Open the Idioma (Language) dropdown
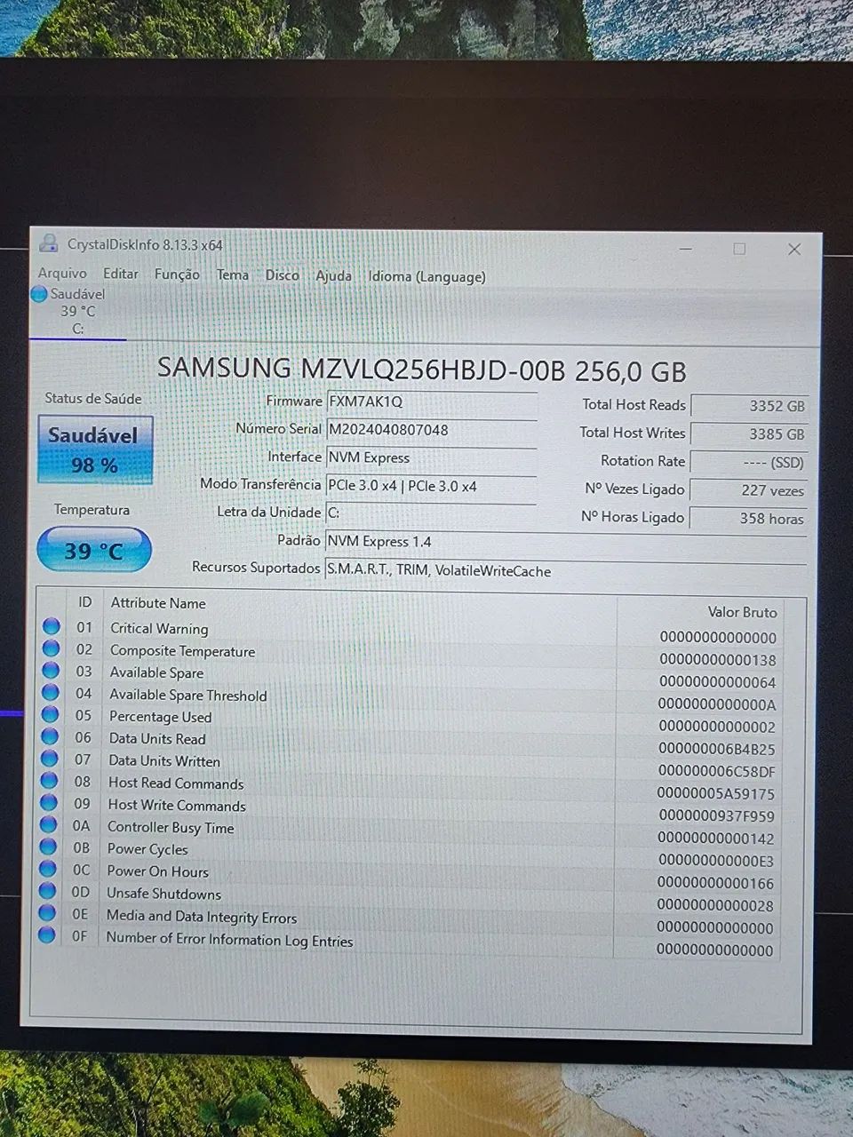 click(x=426, y=276)
